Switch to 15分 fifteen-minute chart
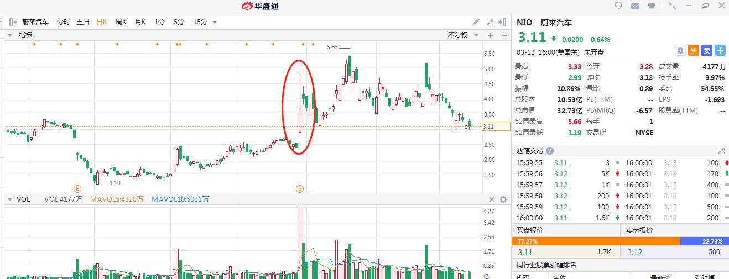Image resolution: width=729 pixels, height=279 pixels. (200, 22)
